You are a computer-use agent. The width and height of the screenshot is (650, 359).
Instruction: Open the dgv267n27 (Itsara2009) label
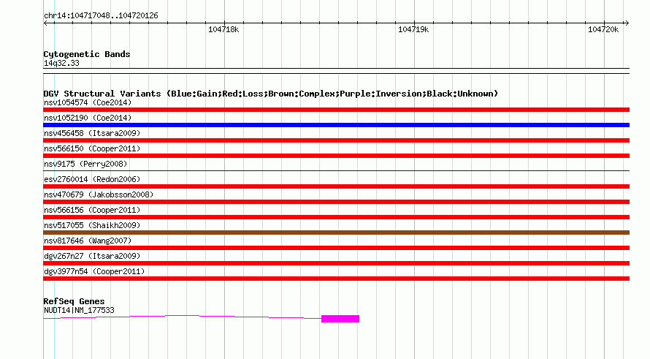coord(92,256)
